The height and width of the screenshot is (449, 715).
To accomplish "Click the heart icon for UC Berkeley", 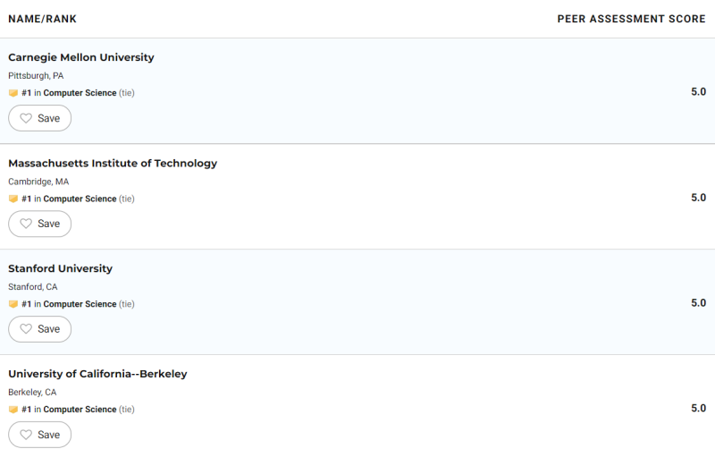I will point(26,435).
